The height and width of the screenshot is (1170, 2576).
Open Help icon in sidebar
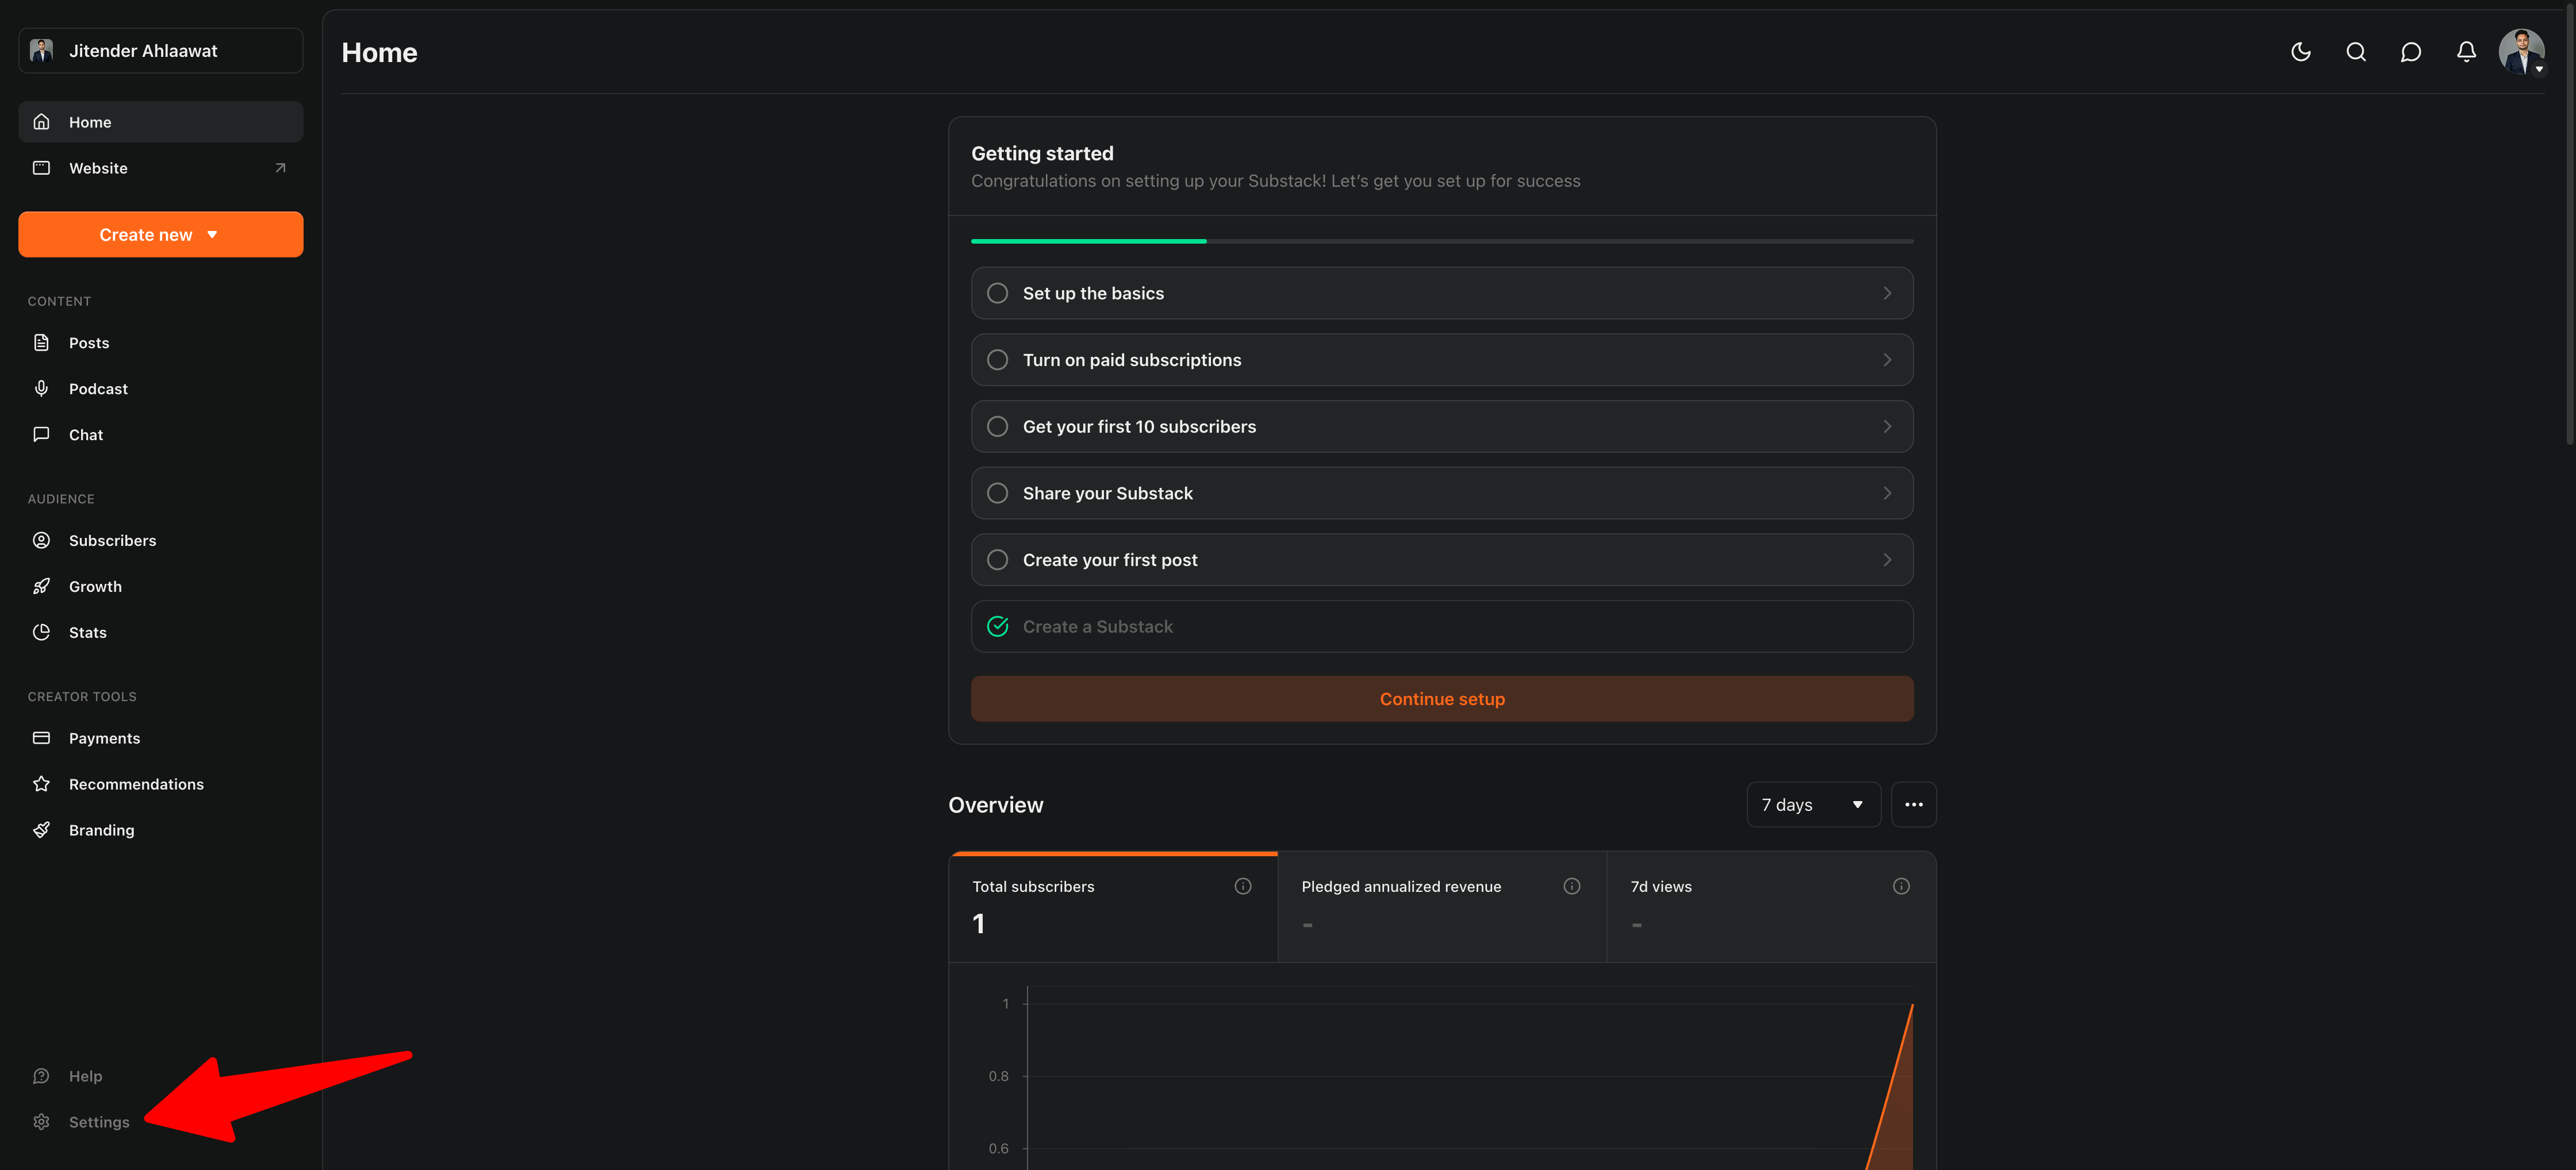tap(41, 1075)
